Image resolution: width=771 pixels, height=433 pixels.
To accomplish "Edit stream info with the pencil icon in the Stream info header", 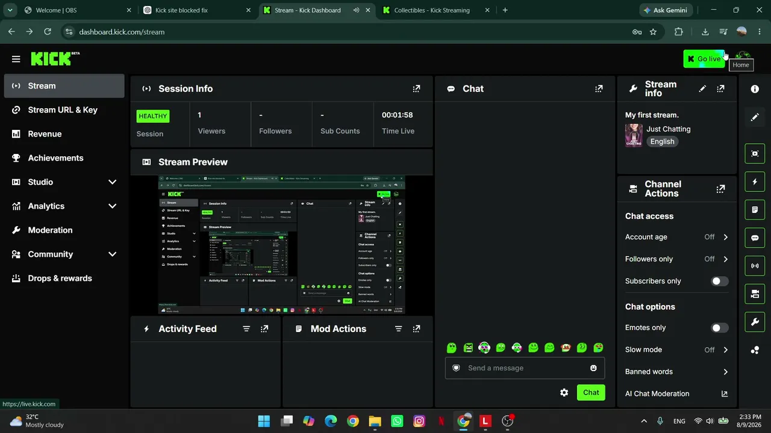I will [702, 88].
